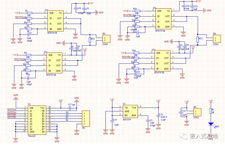Screen dimensions: 225x146
Task: Select the LED D1 diode symbol
Action: point(211,124)
